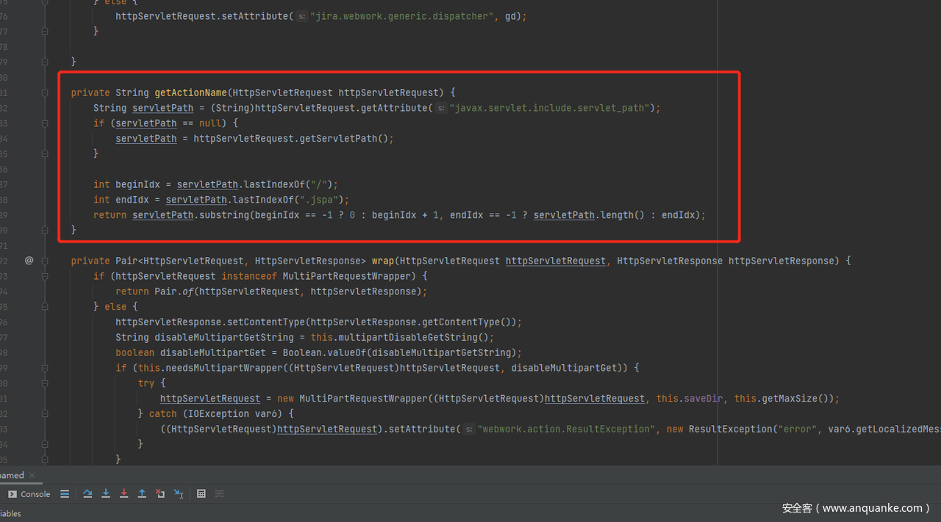Fold the try block in gutter
Screen dimensions: 941x522
45,383
